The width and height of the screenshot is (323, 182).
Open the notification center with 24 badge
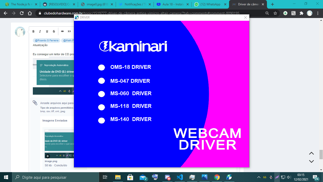(316, 177)
